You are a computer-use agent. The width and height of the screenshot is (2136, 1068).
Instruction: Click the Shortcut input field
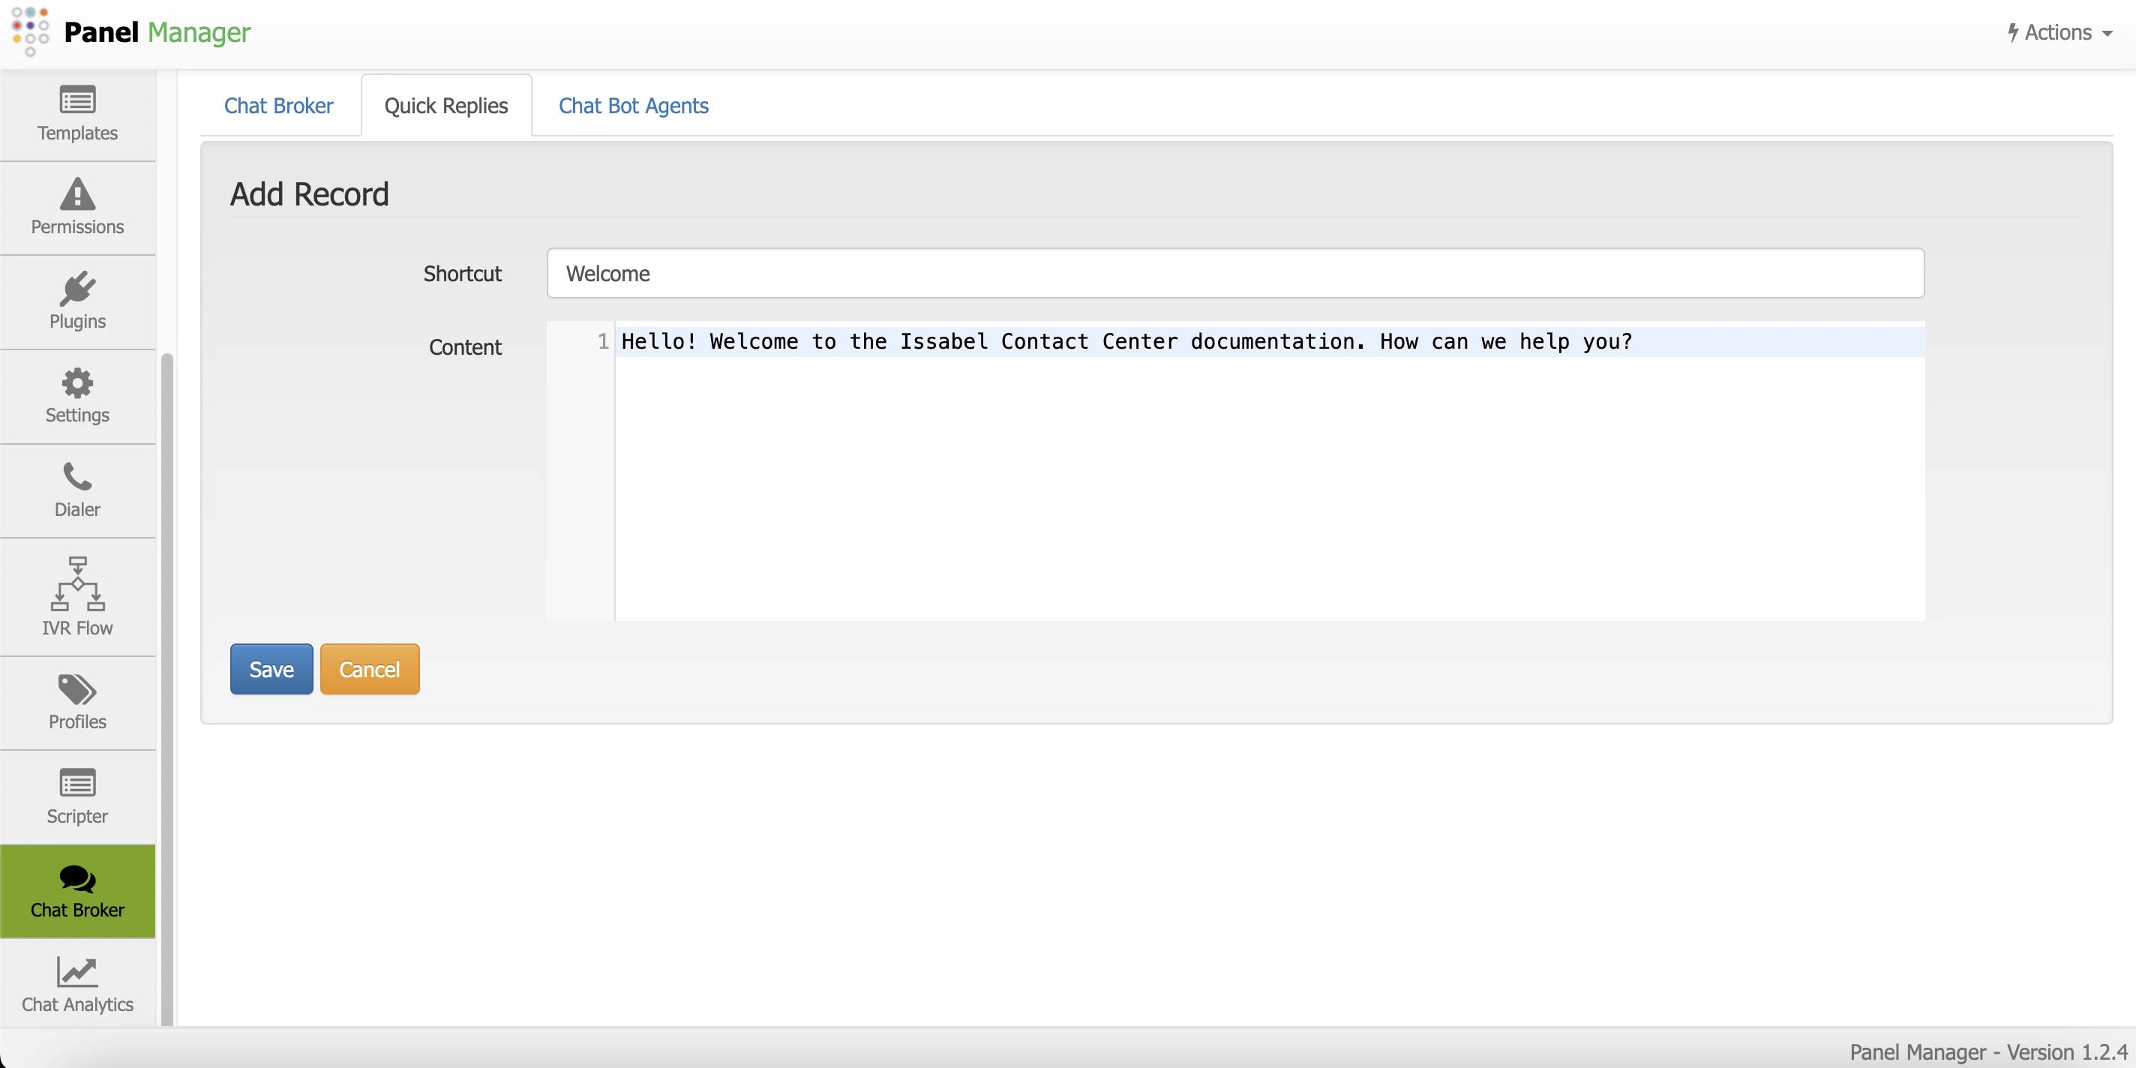(x=1235, y=273)
